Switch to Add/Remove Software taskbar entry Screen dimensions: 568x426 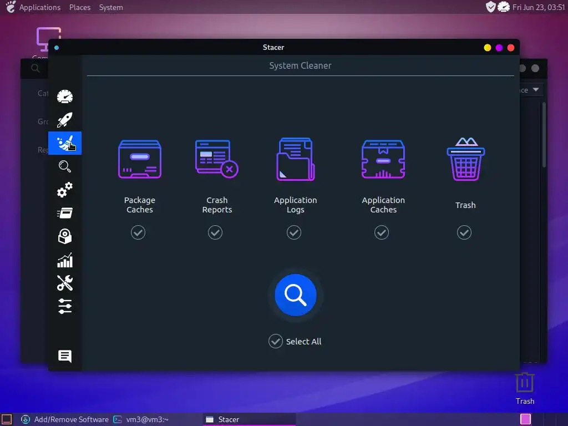click(65, 419)
